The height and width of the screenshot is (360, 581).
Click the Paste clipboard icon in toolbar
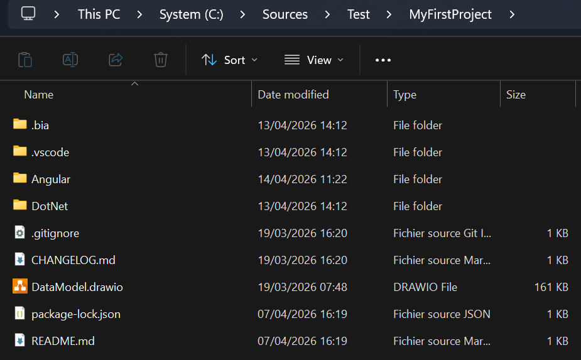tap(25, 60)
